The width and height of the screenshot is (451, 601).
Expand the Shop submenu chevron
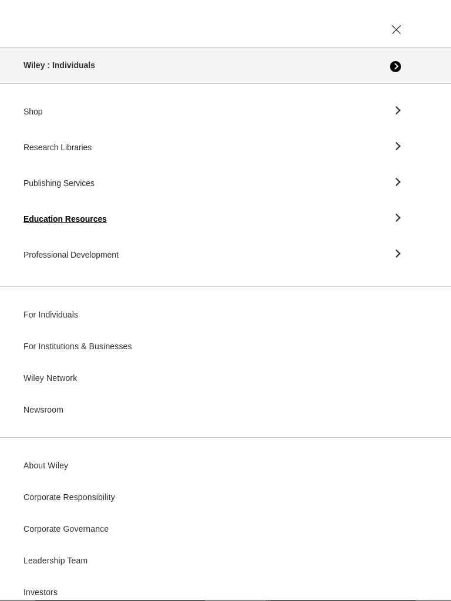[398, 110]
